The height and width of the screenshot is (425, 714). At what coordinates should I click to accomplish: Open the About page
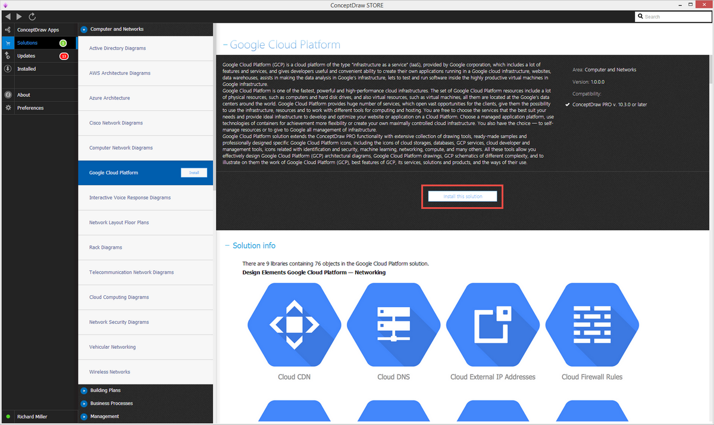pos(38,95)
